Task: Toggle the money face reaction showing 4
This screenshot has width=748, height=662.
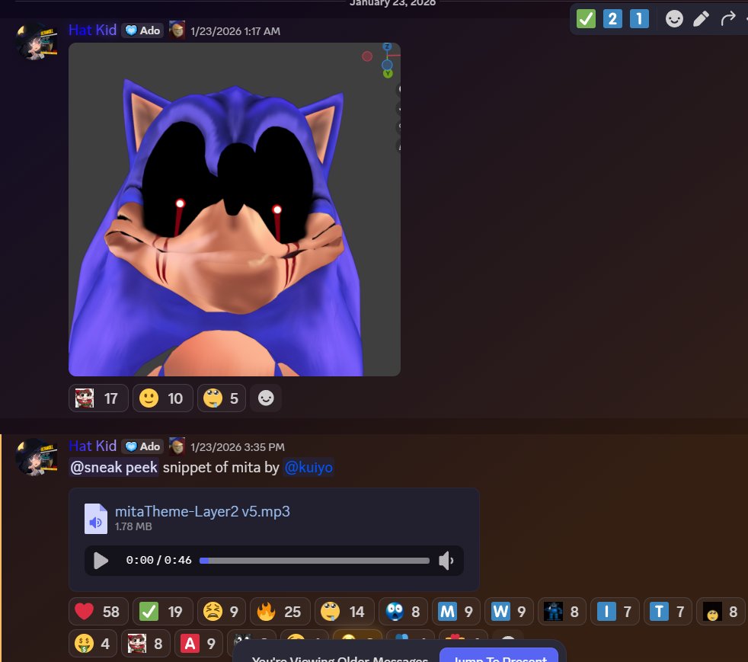Action: pos(93,644)
